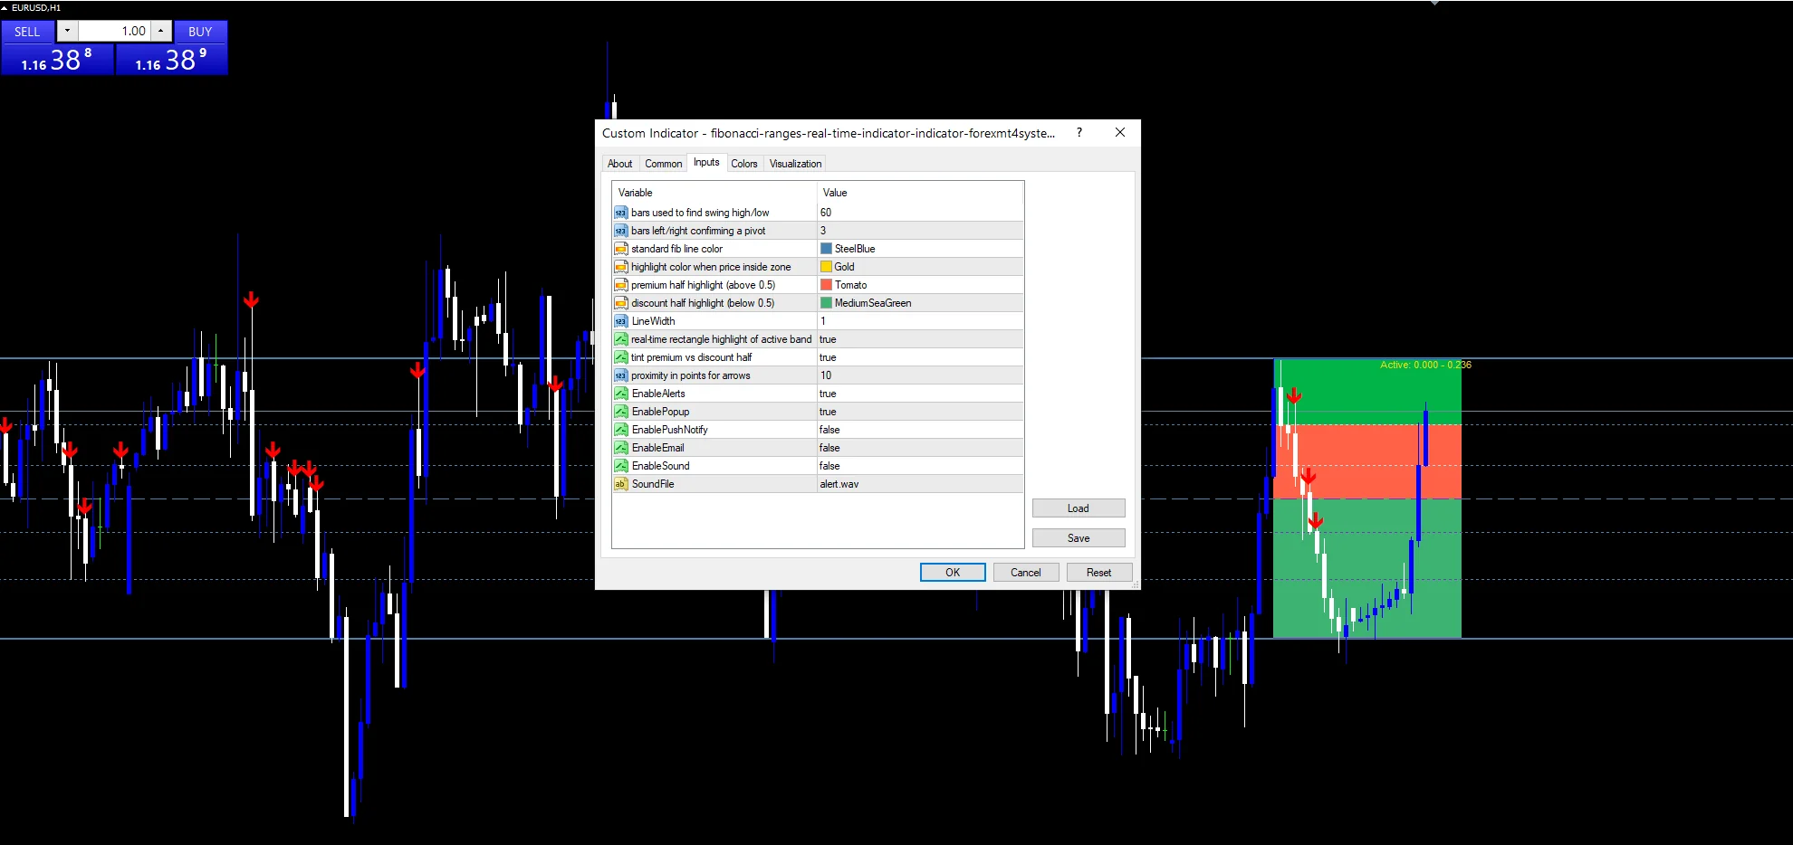
Task: Open the About tab
Action: coord(620,164)
